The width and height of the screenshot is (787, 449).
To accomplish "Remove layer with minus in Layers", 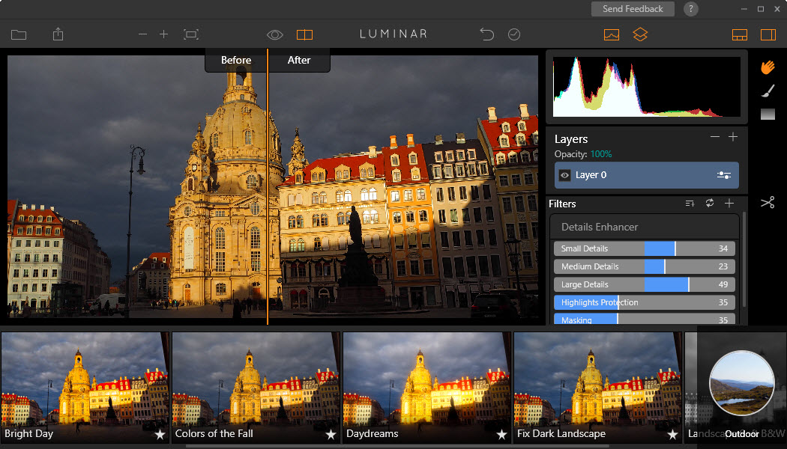I will (715, 137).
